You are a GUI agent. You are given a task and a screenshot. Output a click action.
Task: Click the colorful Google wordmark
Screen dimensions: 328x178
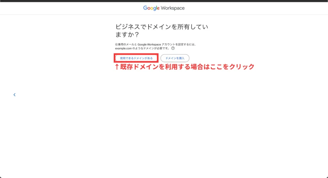pos(151,8)
